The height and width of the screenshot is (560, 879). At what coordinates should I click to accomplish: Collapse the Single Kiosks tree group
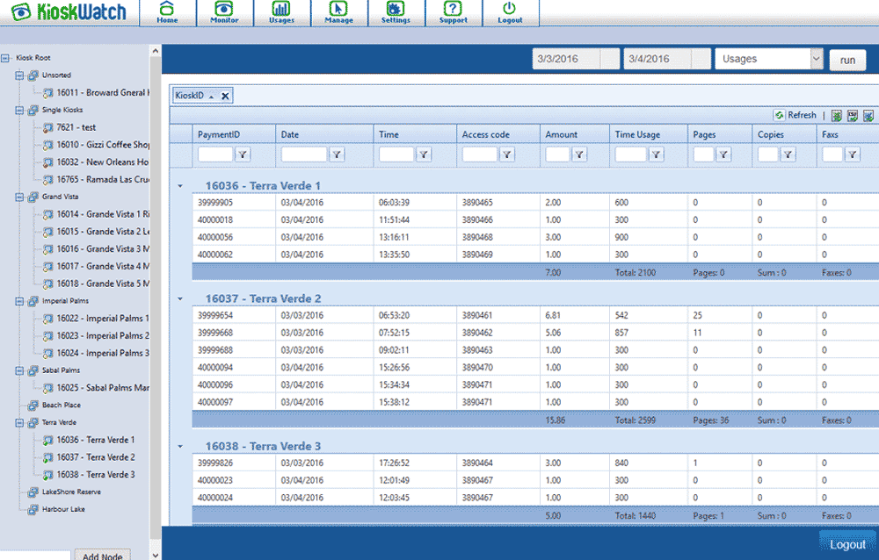pyautogui.click(x=19, y=110)
